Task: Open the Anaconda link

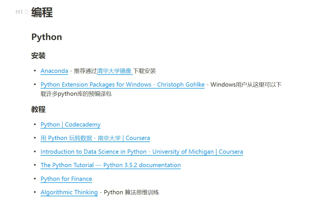Action: [54, 71]
